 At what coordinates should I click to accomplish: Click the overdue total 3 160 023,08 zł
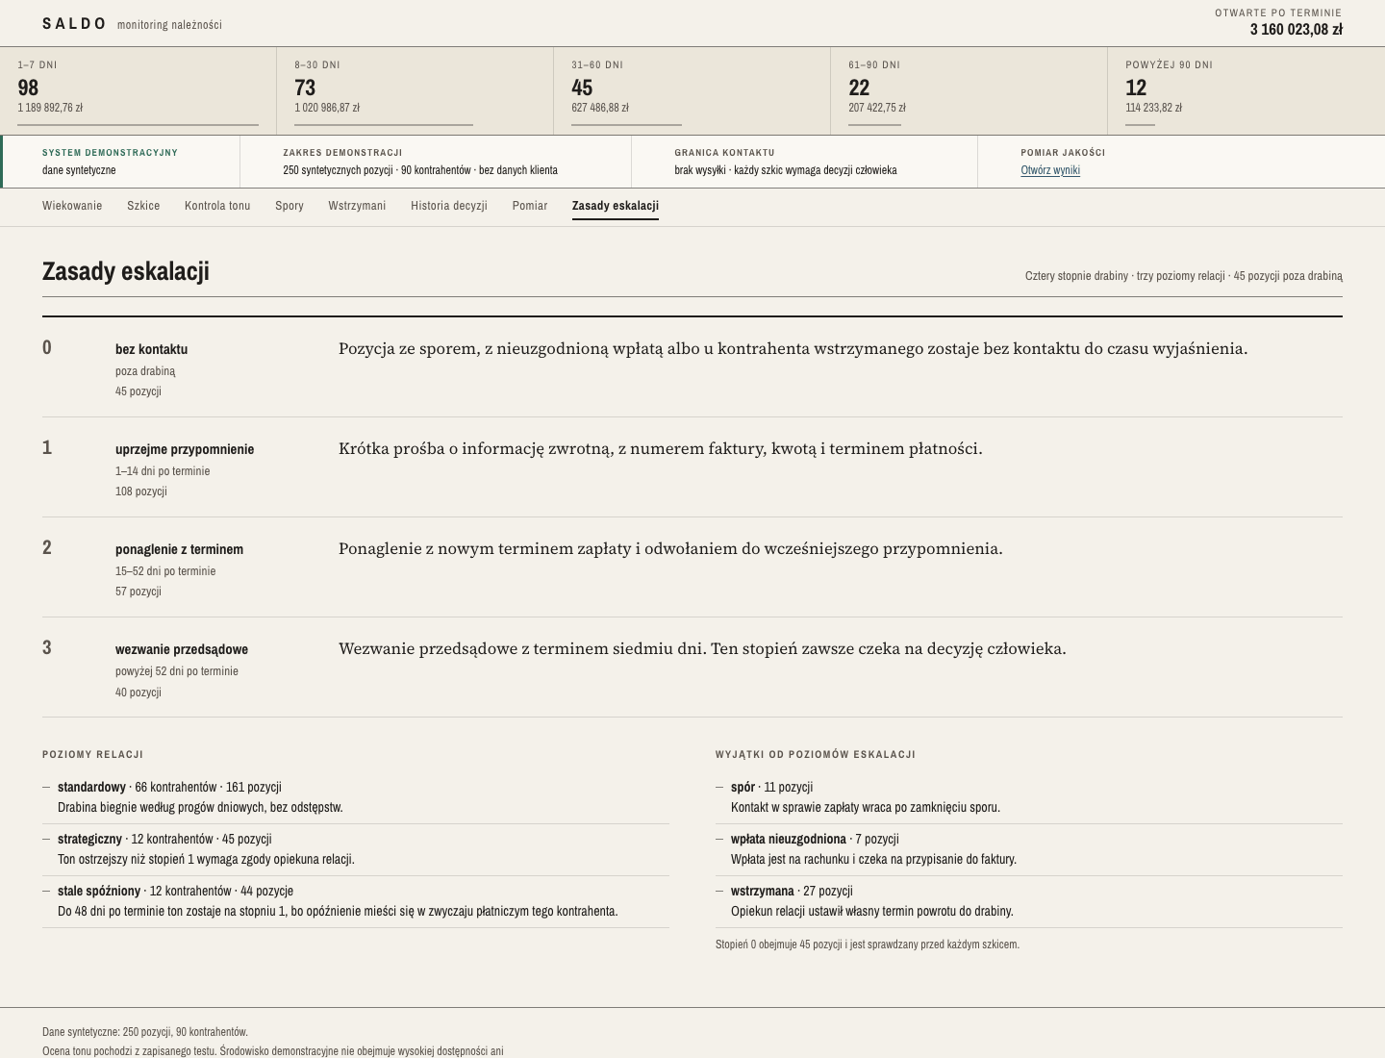pyautogui.click(x=1296, y=29)
